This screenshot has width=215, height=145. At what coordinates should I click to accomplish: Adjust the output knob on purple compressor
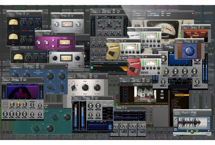coord(47,43)
